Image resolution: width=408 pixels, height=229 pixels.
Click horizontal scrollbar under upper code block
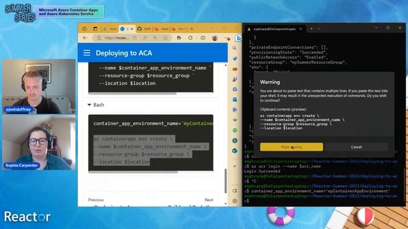(x=132, y=94)
